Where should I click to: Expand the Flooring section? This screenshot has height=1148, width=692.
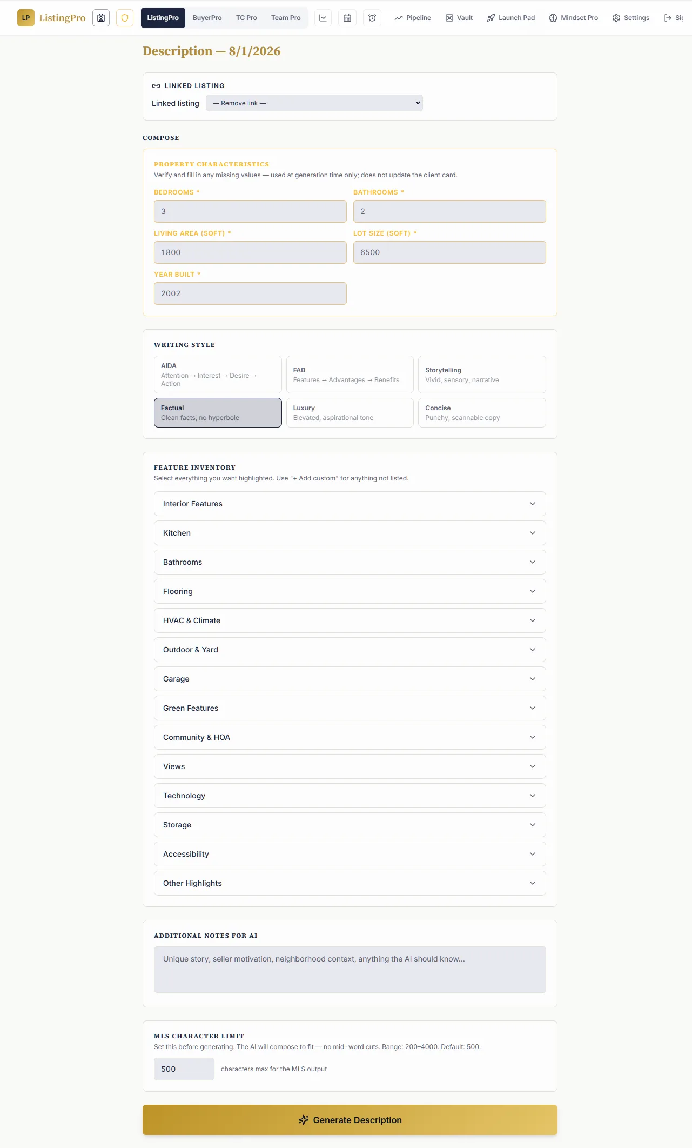point(350,591)
